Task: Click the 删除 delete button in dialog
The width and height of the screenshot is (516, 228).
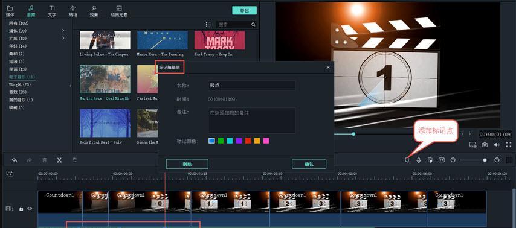Action: [x=187, y=164]
